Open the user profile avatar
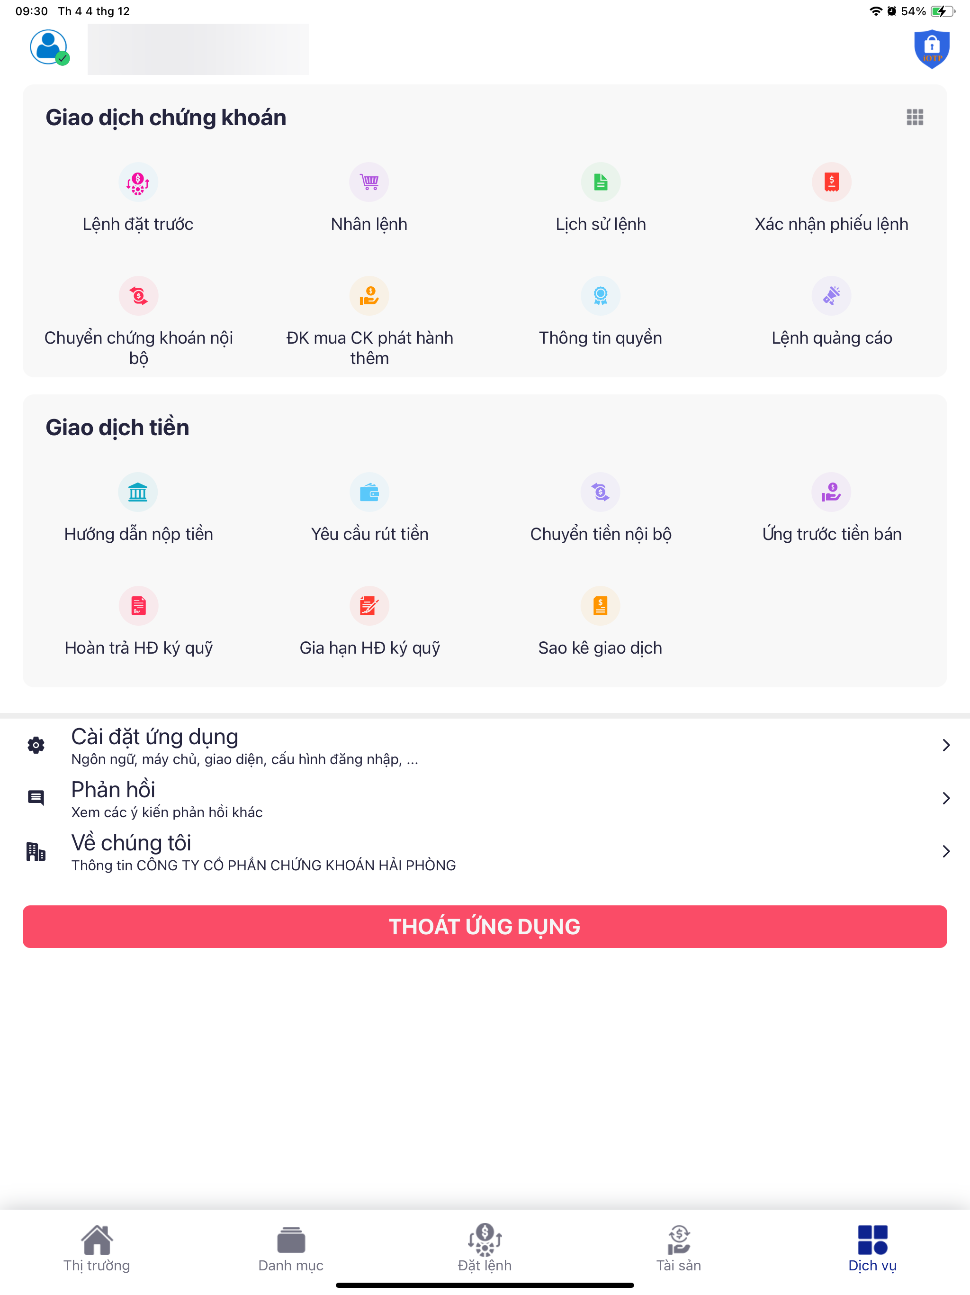This screenshot has height=1295, width=970. 49,47
